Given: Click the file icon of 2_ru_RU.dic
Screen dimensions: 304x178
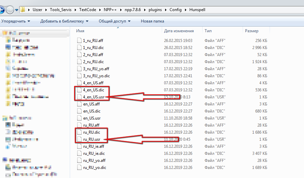Looking at the screenshot, I should click(x=79, y=62).
